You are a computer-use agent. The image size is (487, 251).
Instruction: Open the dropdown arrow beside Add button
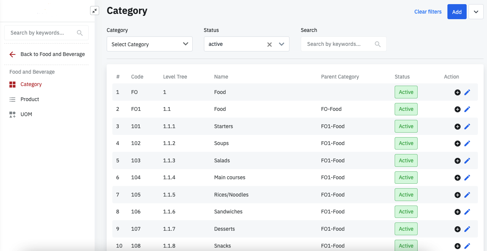coord(476,12)
